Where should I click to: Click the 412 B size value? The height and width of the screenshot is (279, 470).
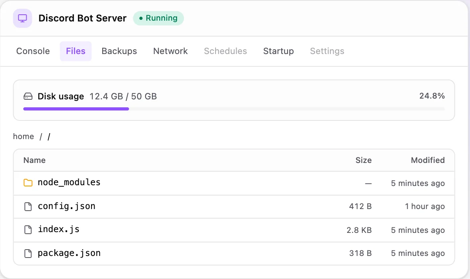pyautogui.click(x=360, y=207)
